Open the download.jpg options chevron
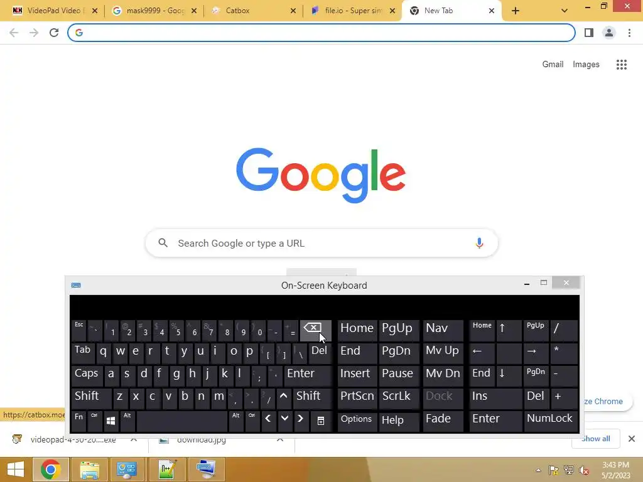Screen dimensions: 643x482 tap(280, 439)
